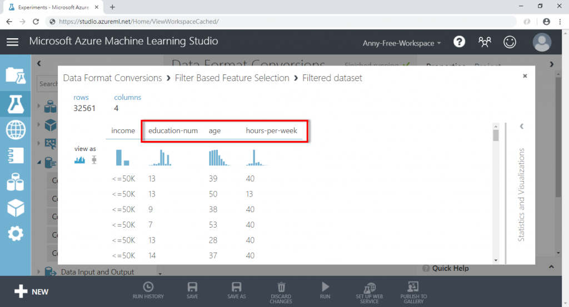Click DISCARD CHANGES button
The image size is (569, 307).
(281, 292)
